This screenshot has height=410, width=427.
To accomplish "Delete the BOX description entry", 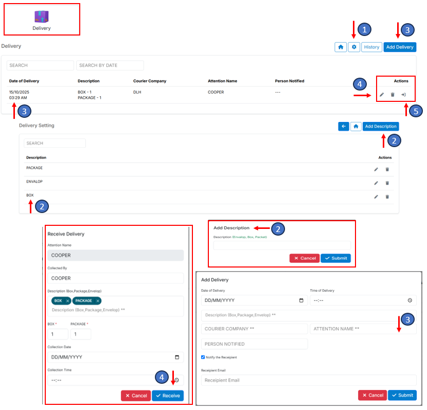I will (x=387, y=197).
